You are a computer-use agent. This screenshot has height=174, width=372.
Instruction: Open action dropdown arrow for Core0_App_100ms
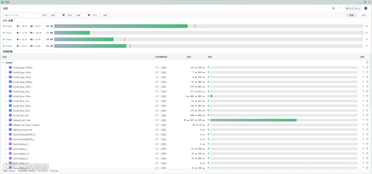[363, 67]
